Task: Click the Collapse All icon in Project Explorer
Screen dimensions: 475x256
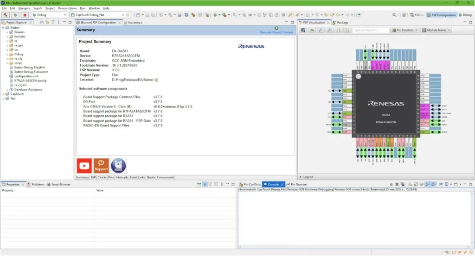Action: point(42,23)
